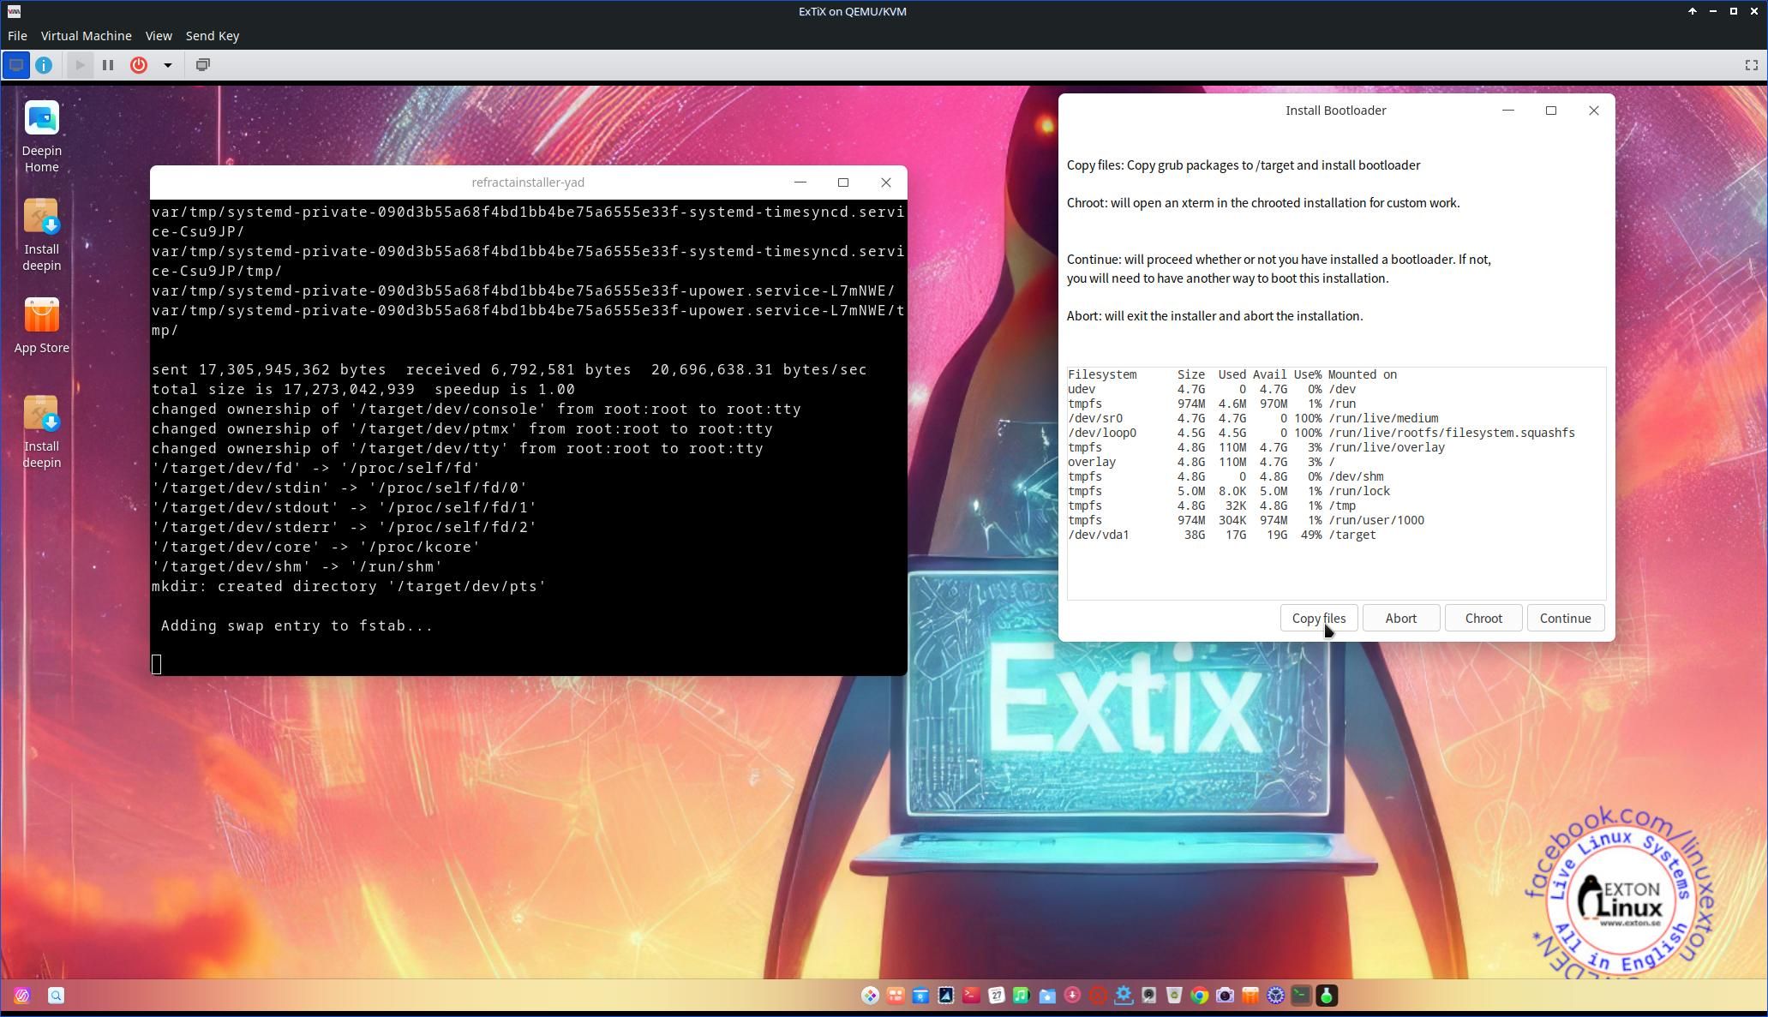Open the calendar dock icon
Viewport: 1768px width, 1017px height.
997,996
